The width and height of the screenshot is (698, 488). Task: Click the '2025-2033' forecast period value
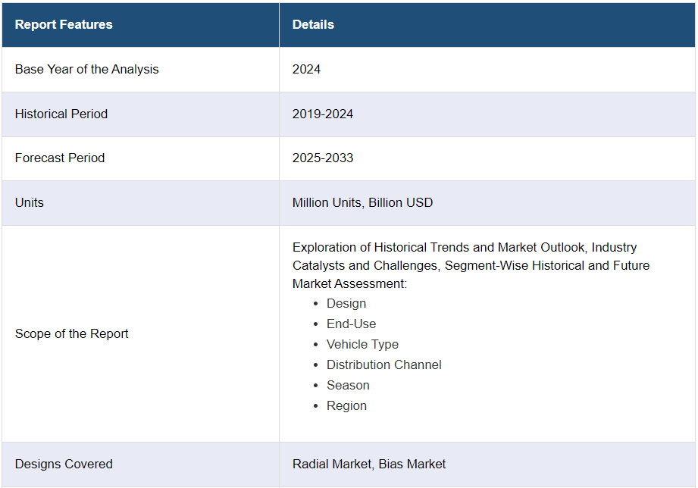[x=323, y=158]
